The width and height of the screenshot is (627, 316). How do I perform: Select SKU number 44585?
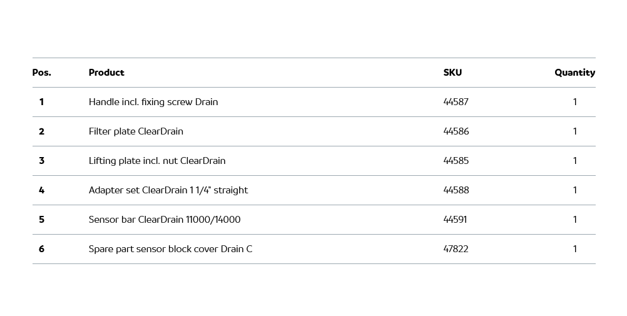pos(456,161)
